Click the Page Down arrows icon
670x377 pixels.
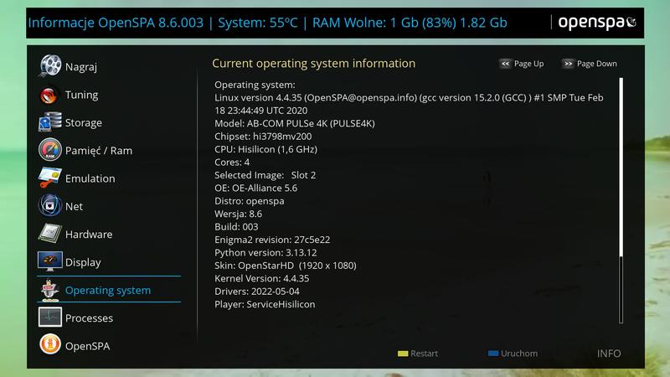click(568, 64)
